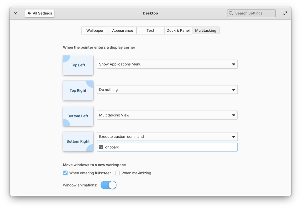301x208 pixels.
Task: Click the Bottom Right hot corner preview
Action: (78, 141)
